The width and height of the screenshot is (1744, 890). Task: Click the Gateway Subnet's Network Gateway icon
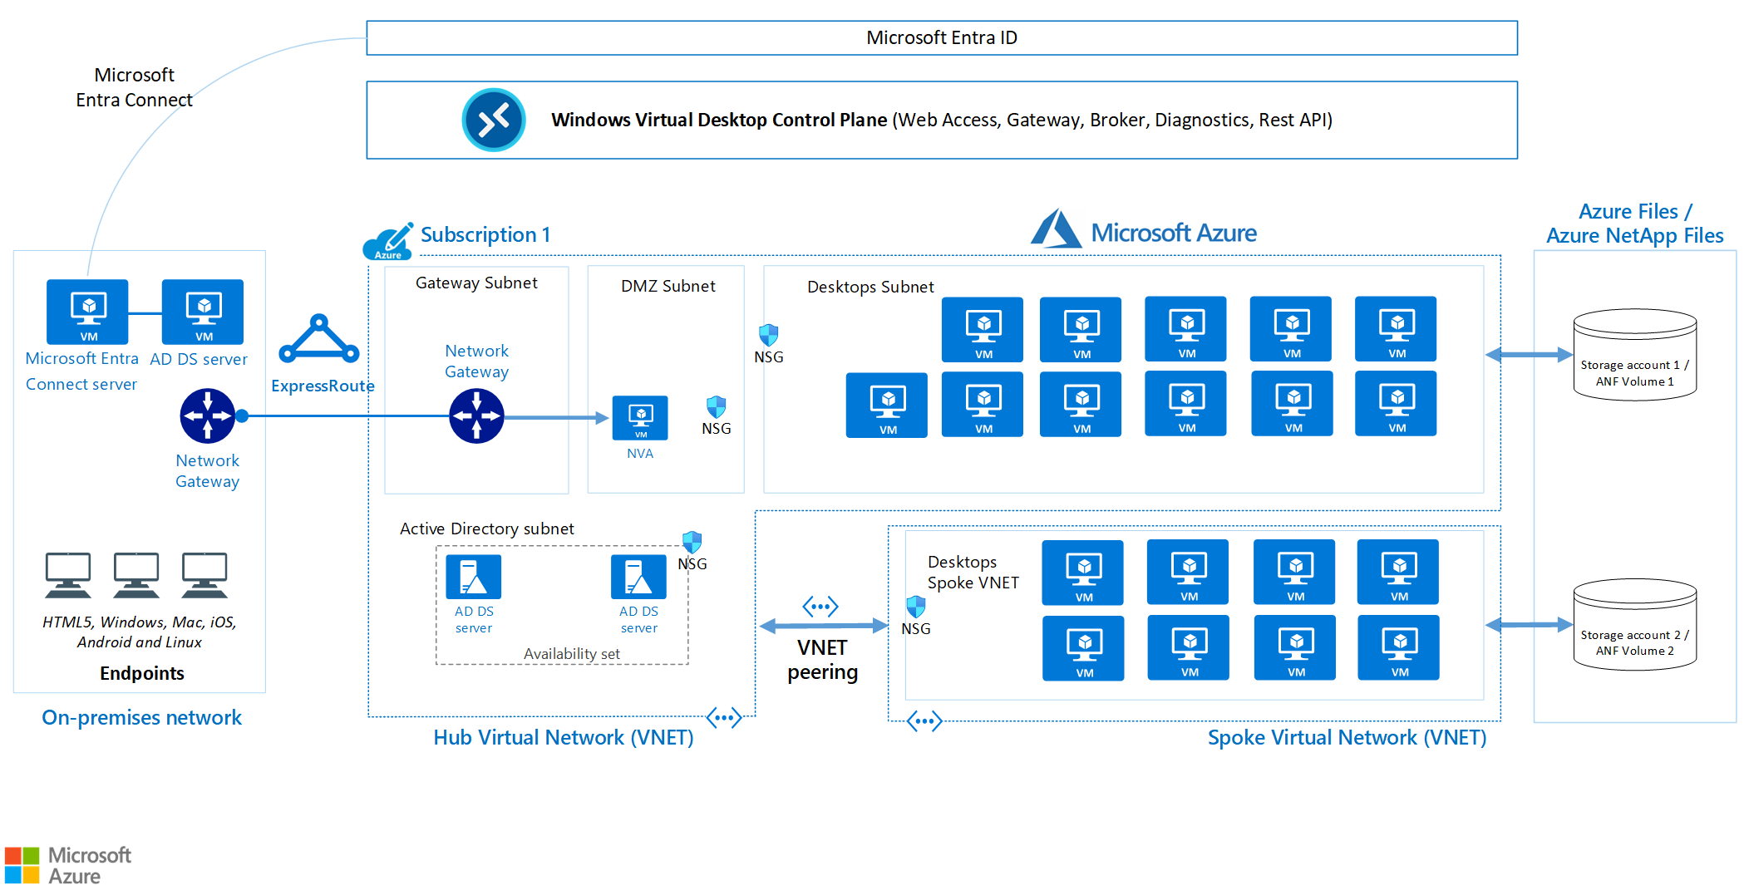pos(476,415)
